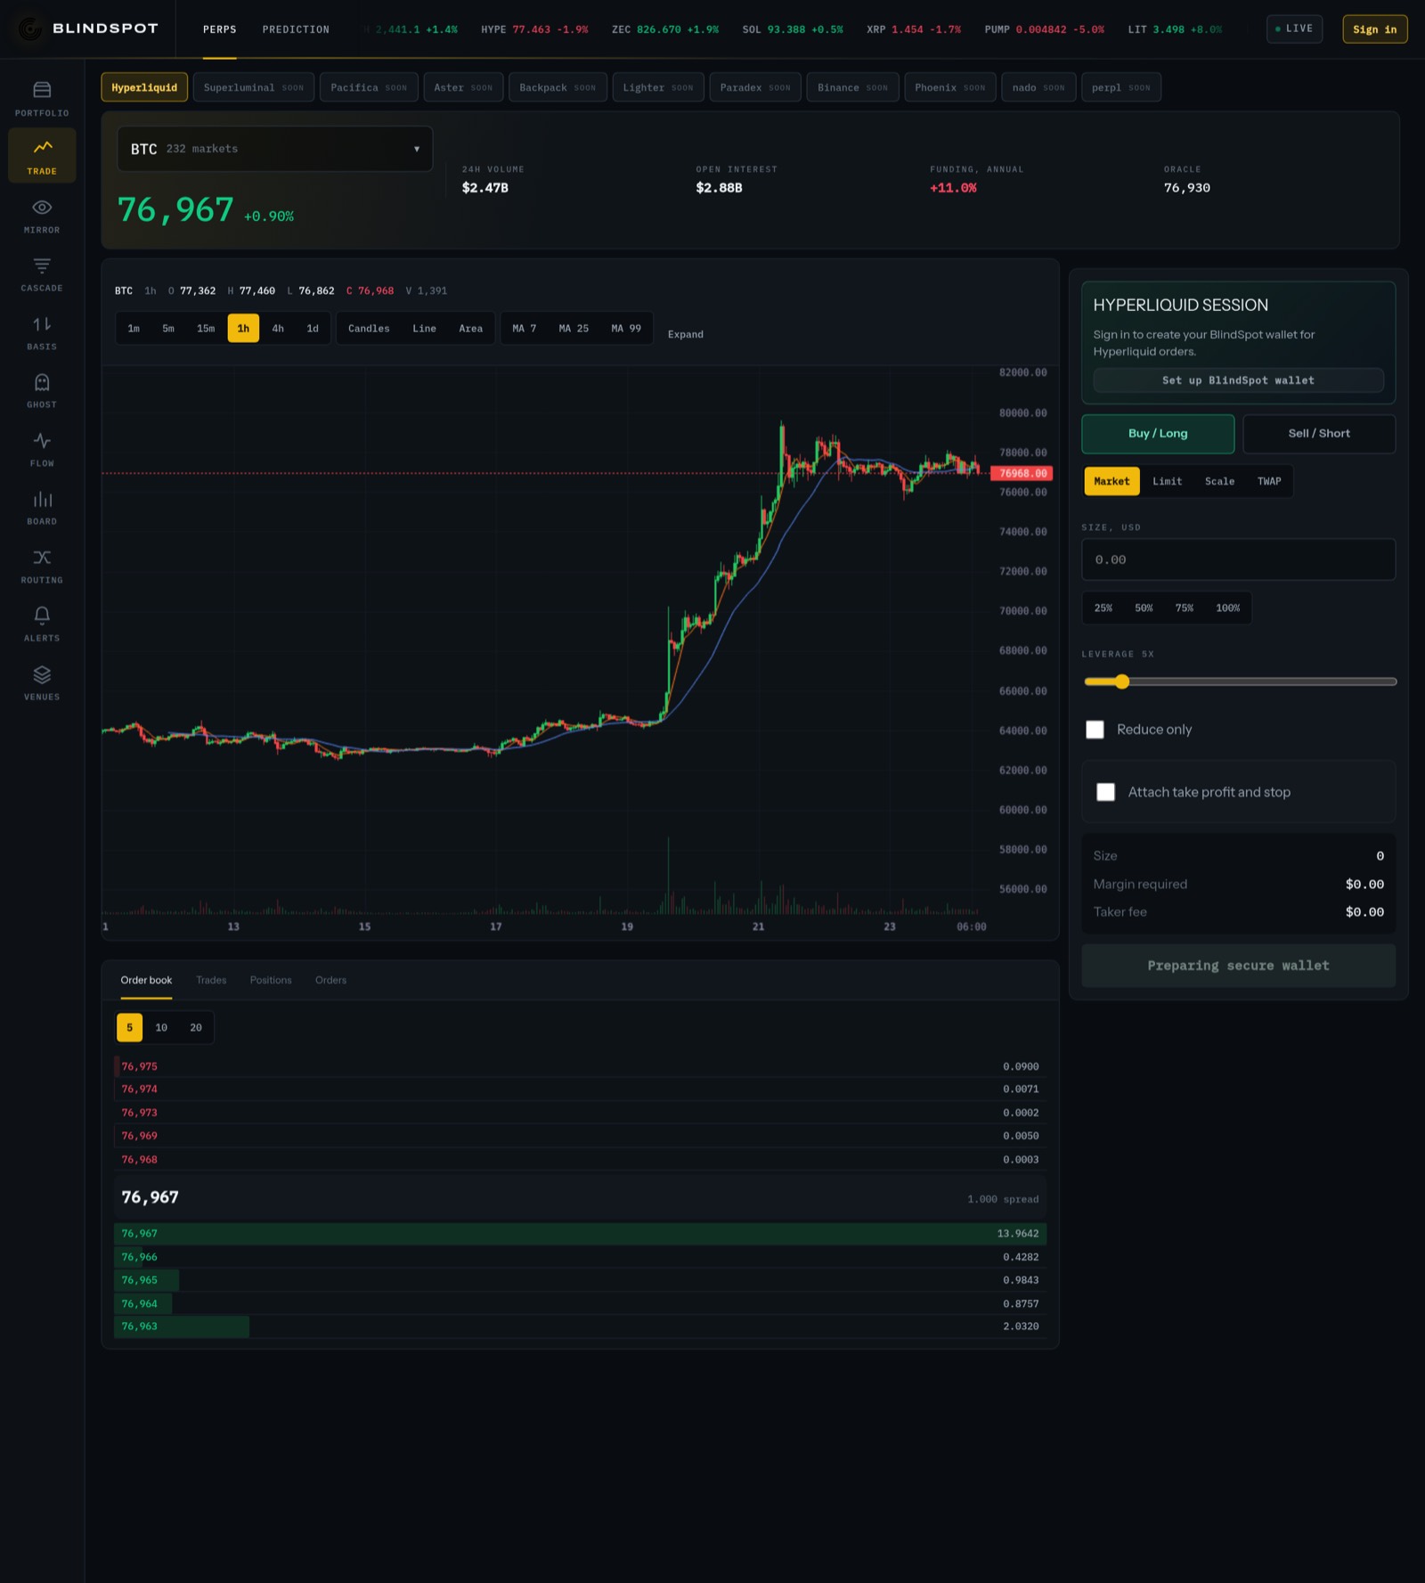
Task: Expand the chart view
Action: 685,334
